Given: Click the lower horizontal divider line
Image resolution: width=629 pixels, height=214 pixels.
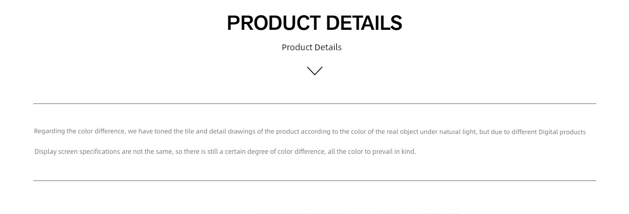Looking at the screenshot, I should click(314, 181).
